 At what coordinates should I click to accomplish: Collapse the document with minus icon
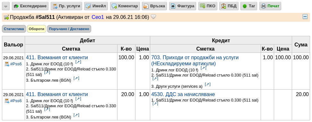pos(305,17)
